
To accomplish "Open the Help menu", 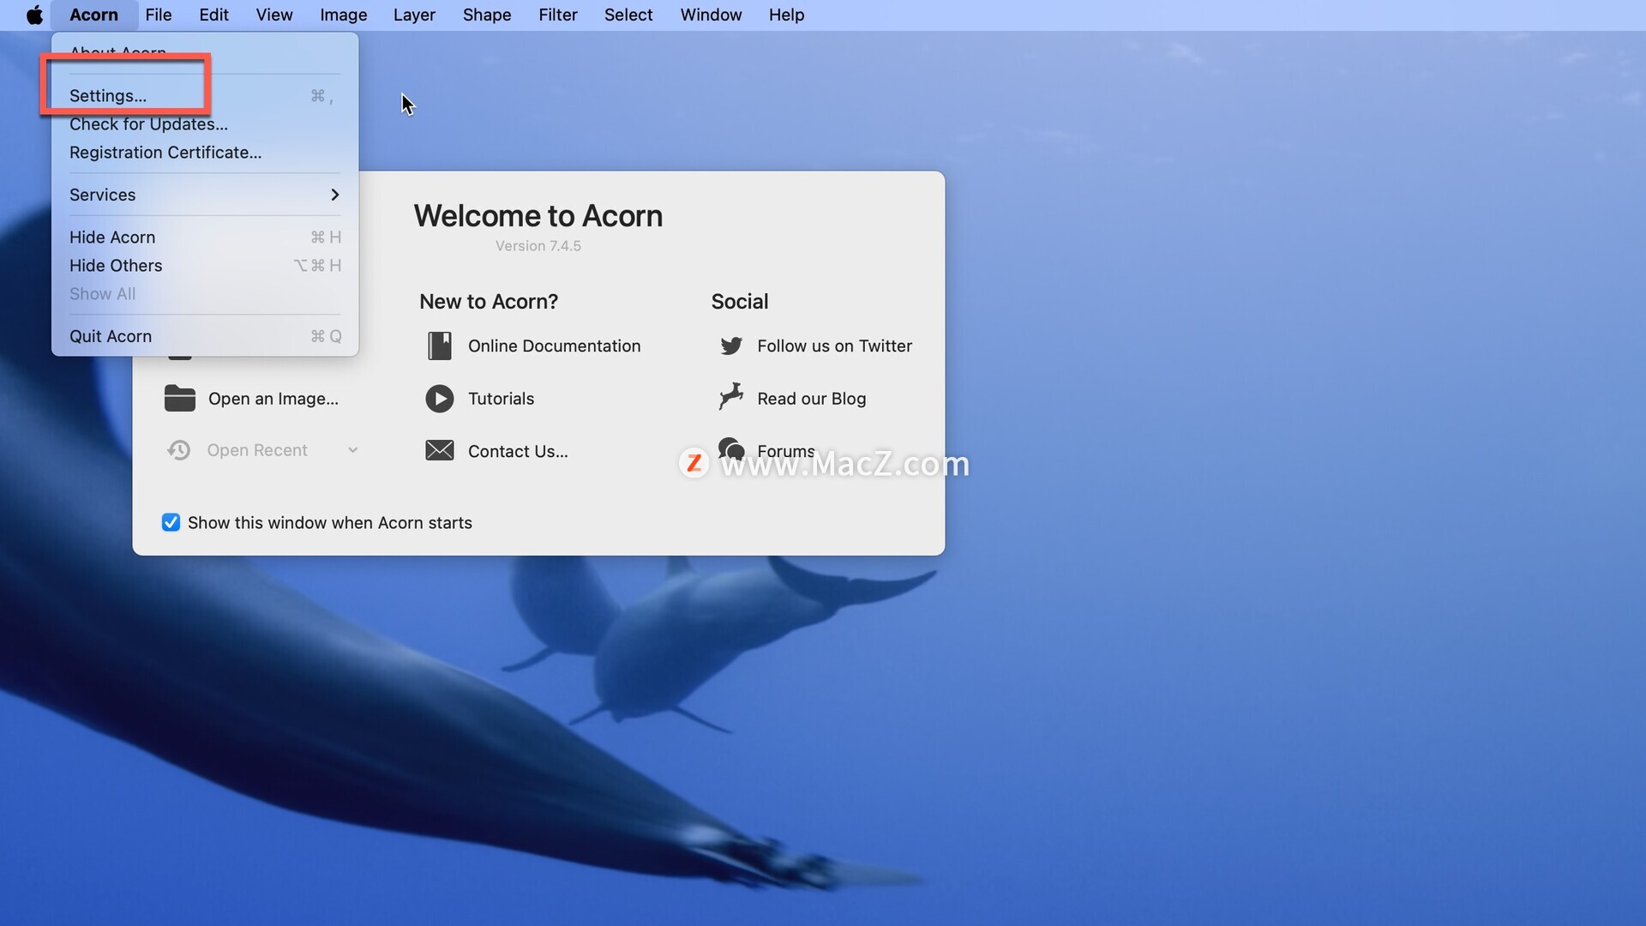I will (x=786, y=15).
